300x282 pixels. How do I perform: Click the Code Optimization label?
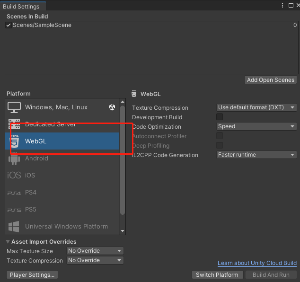click(x=157, y=127)
